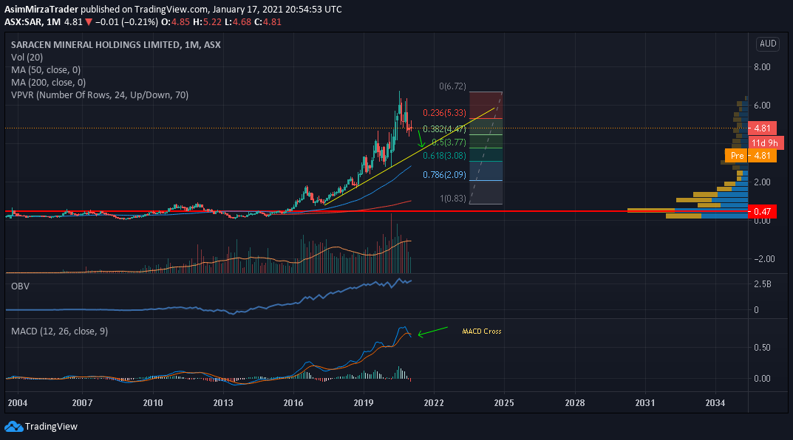This screenshot has width=793, height=440.
Task: Select the Fibonacci retracement shaded box
Action: (486, 148)
